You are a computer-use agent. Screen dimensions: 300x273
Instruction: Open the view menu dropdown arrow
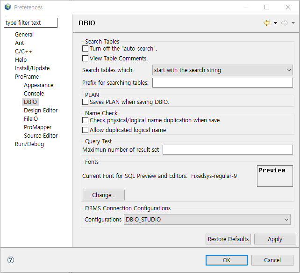[x=293, y=23]
